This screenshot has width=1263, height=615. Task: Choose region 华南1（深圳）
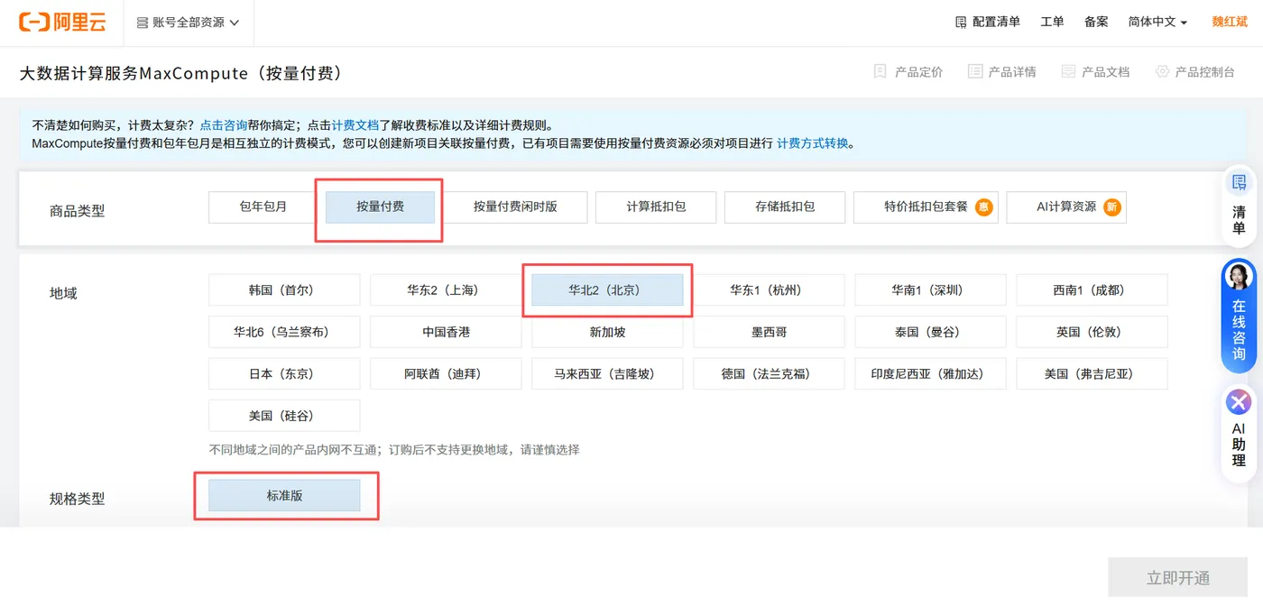930,290
